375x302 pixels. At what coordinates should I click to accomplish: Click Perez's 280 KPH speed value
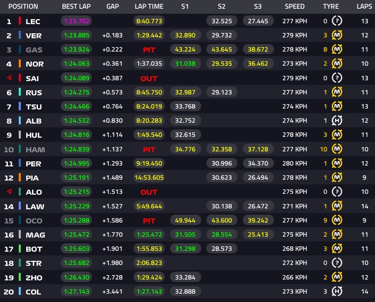(294, 163)
